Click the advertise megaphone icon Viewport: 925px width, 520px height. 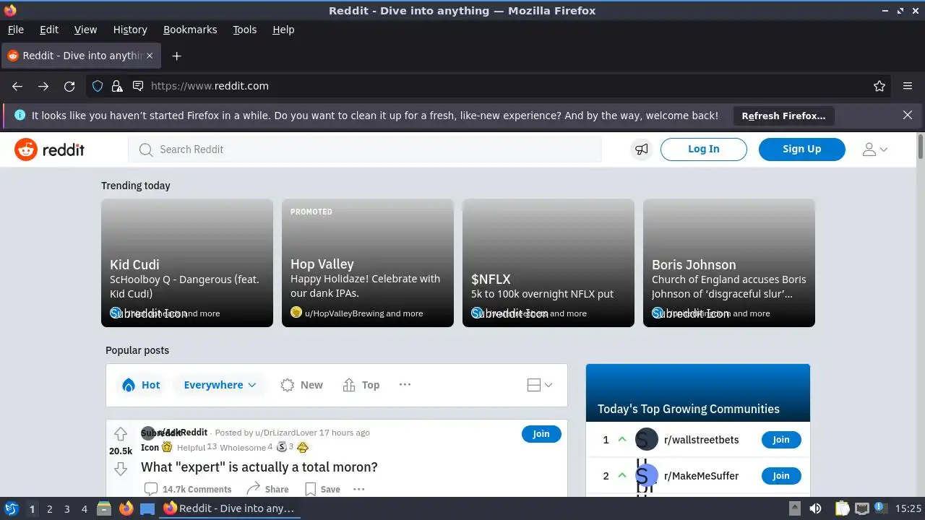click(x=642, y=149)
